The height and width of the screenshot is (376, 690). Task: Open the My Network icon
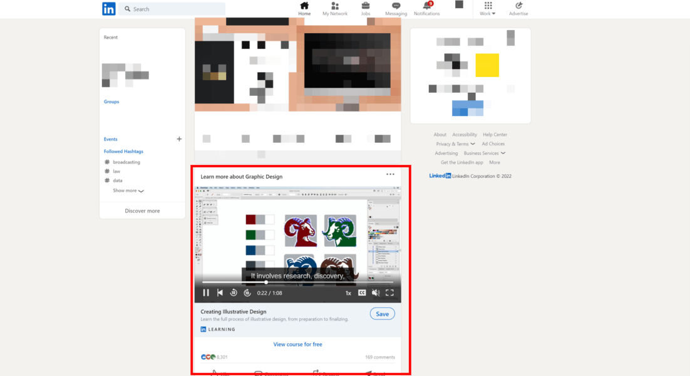click(335, 8)
